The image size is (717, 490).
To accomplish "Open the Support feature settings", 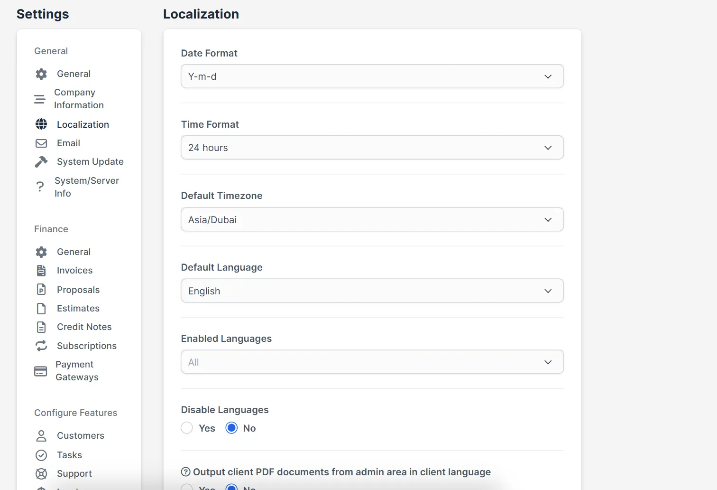I will coord(74,473).
